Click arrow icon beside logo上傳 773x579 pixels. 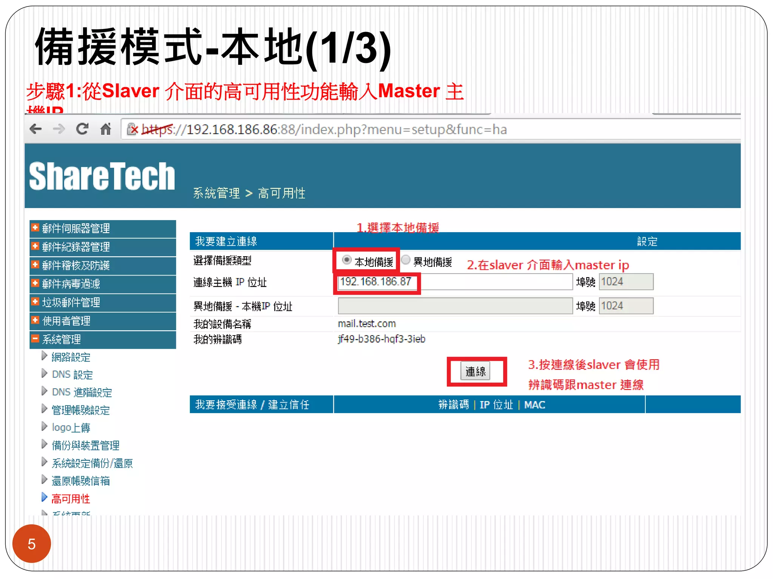(44, 426)
